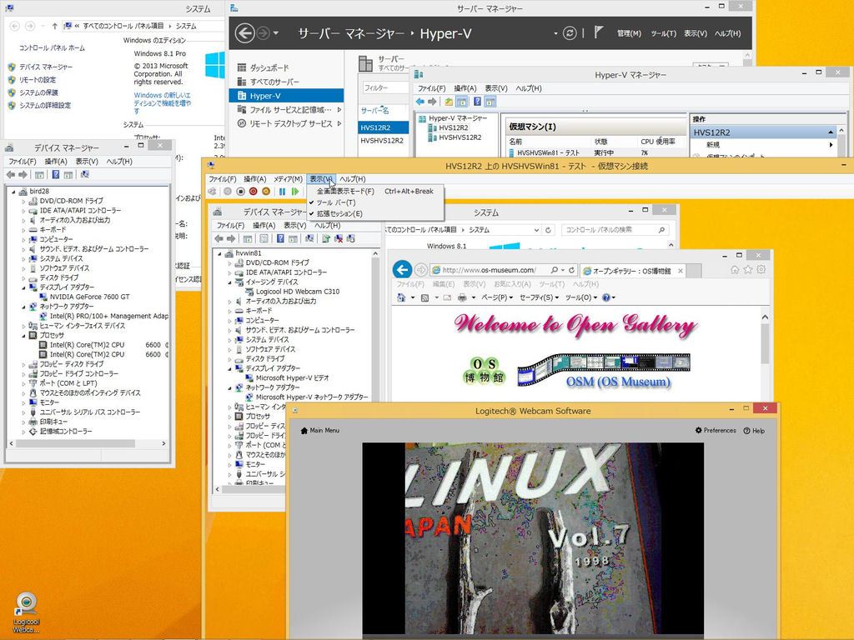Collapse the HVS12R2 actions section header
This screenshot has width=854, height=640.
tap(831, 132)
